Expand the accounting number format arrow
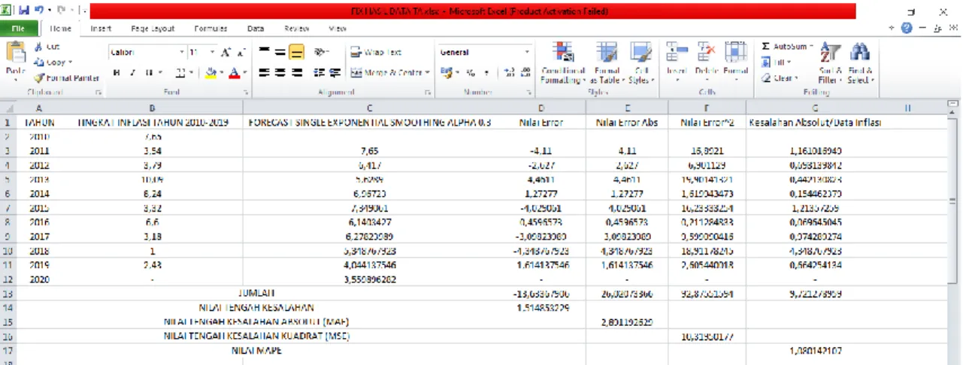Viewport: 963px width, 365px height. 457,73
